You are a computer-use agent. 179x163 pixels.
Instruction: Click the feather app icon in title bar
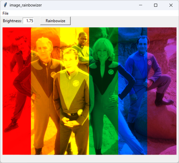(x=5, y=5)
